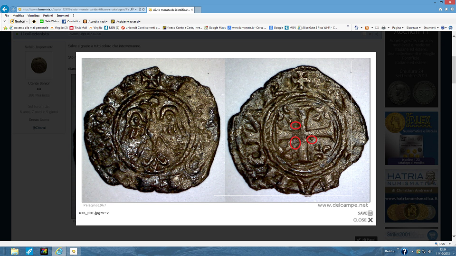Click the blue rocket app taskbar icon

(29, 251)
